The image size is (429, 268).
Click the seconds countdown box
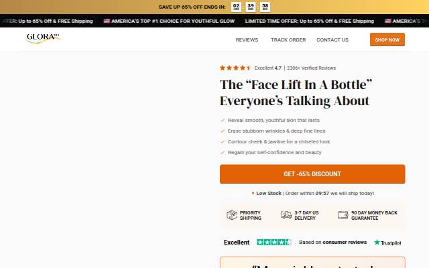[265, 7]
